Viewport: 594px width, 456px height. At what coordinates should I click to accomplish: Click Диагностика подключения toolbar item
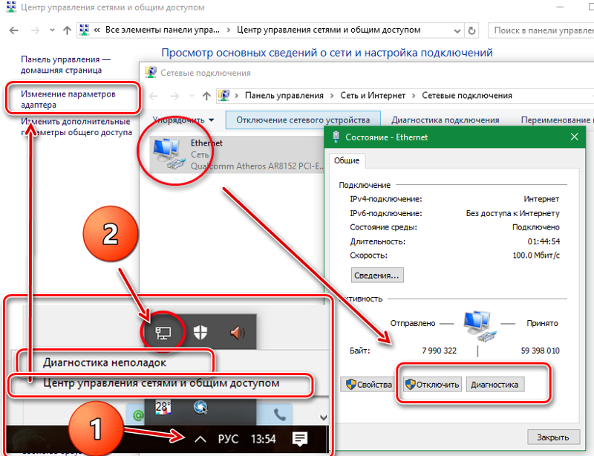point(445,120)
